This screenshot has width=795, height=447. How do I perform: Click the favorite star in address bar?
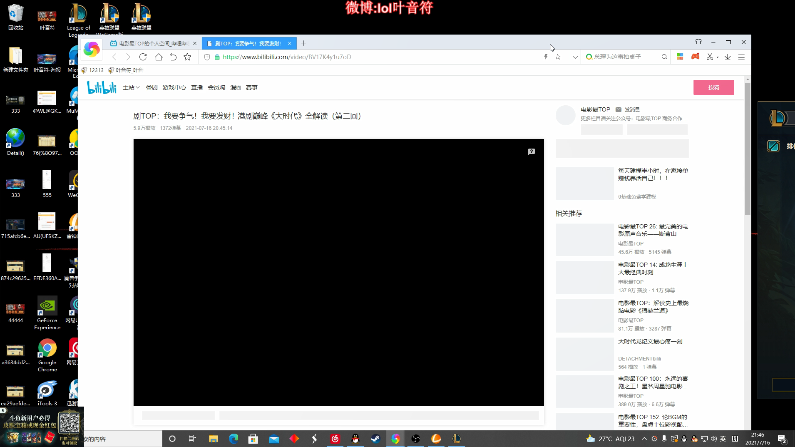[x=558, y=57]
